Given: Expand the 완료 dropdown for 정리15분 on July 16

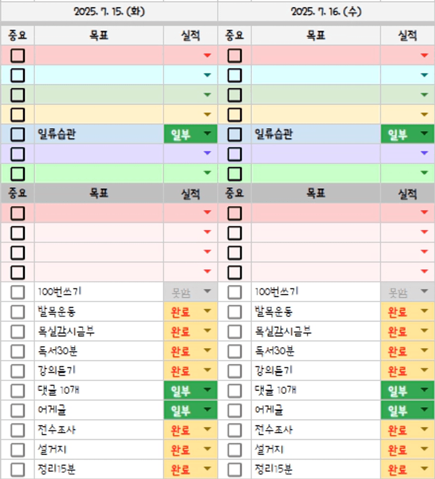Looking at the screenshot, I should pos(424,470).
